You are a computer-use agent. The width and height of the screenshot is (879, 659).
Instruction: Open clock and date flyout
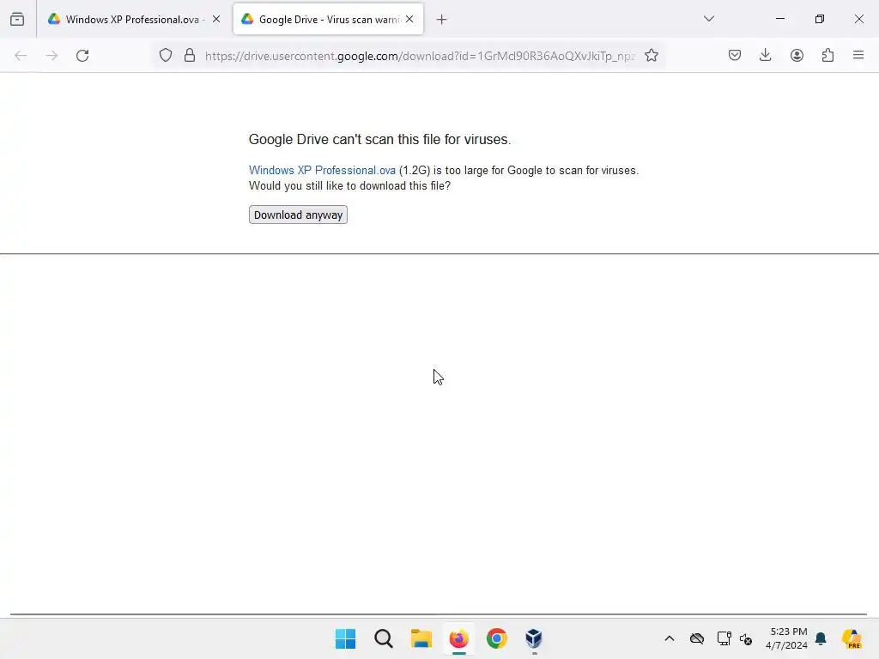click(786, 638)
